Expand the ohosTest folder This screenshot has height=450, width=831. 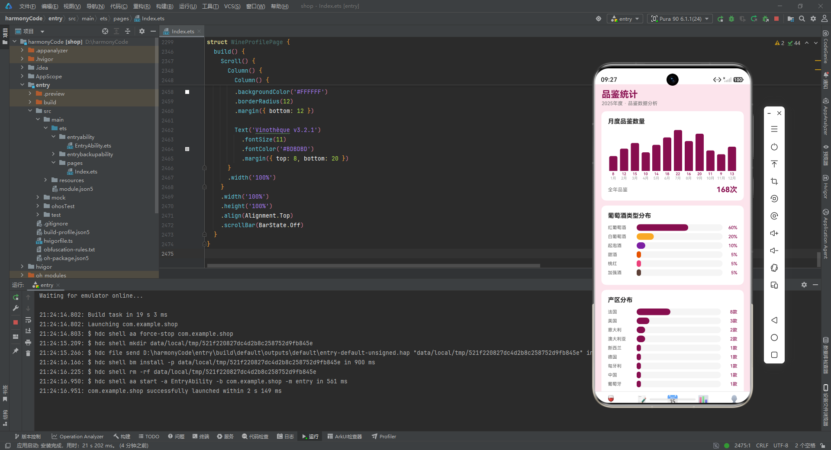point(38,206)
